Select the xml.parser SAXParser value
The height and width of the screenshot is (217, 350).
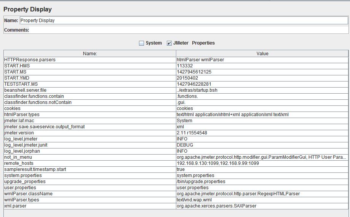[x=217, y=206]
